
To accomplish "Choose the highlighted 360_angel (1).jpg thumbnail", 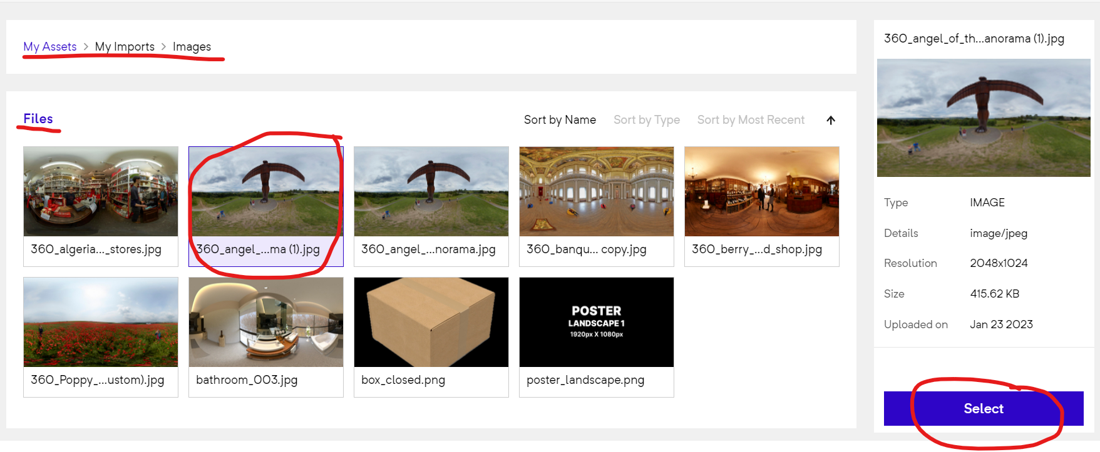I will (266, 192).
